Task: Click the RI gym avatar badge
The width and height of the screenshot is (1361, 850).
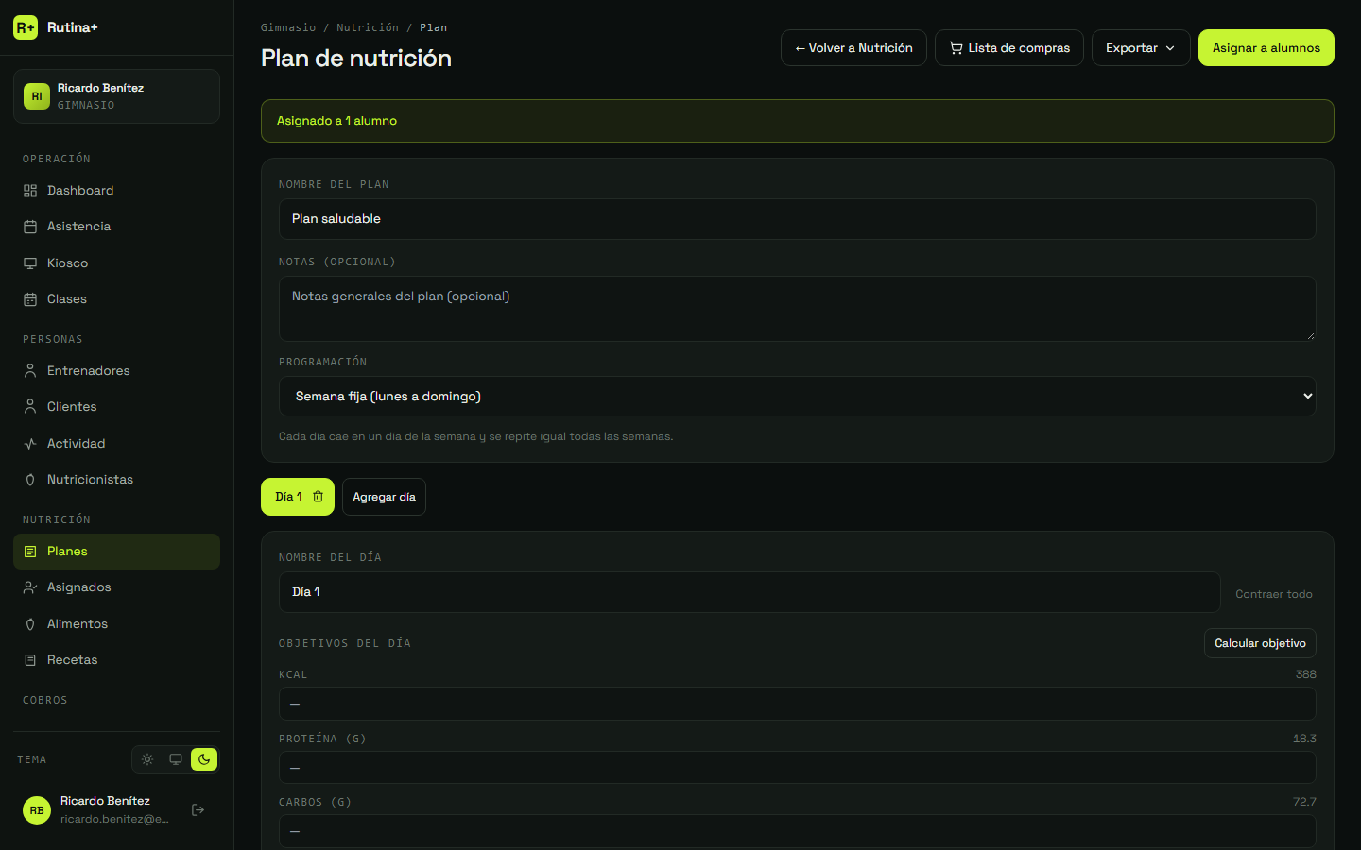Action: click(x=37, y=96)
